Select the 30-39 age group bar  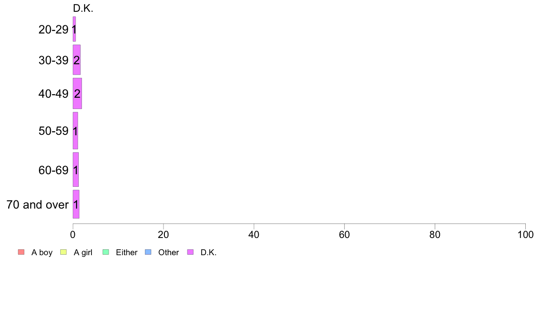77,60
